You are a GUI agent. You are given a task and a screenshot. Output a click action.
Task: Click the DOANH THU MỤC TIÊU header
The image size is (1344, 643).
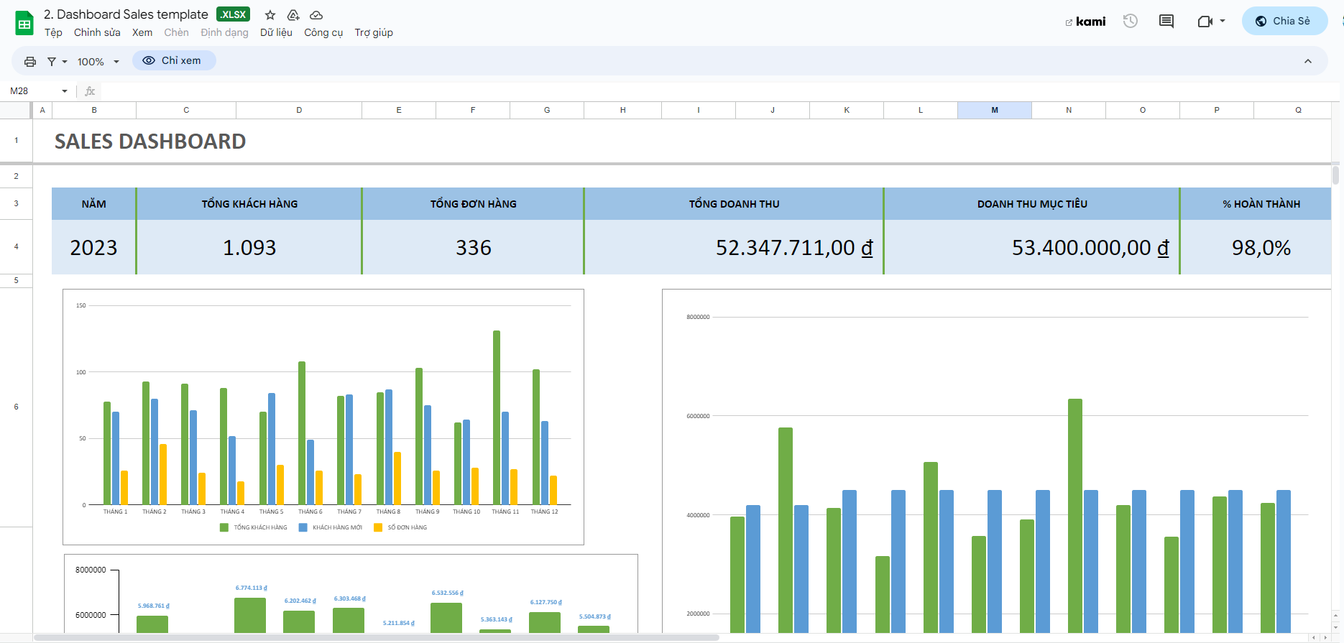(x=1032, y=204)
